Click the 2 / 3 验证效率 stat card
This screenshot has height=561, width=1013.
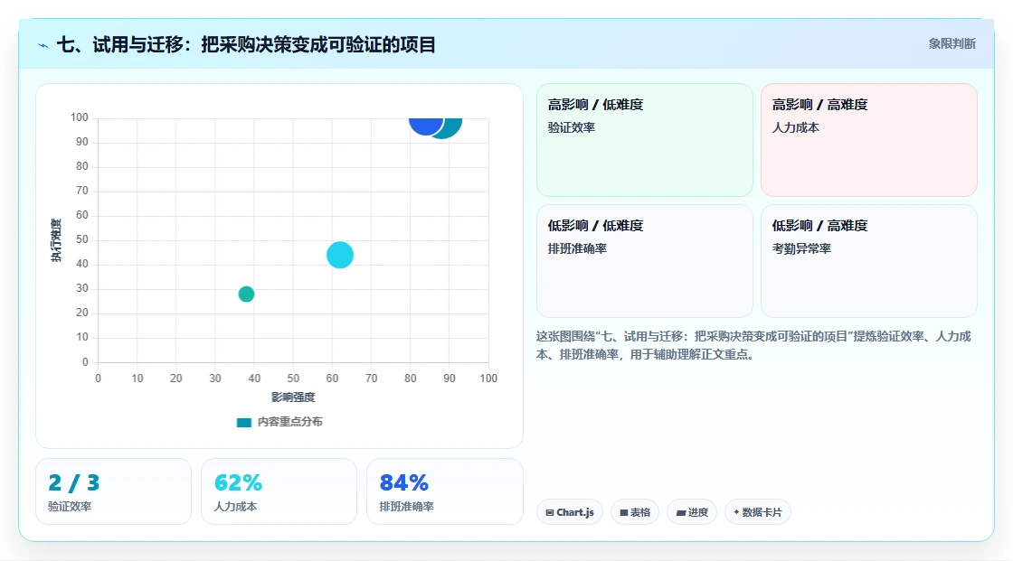(x=114, y=491)
